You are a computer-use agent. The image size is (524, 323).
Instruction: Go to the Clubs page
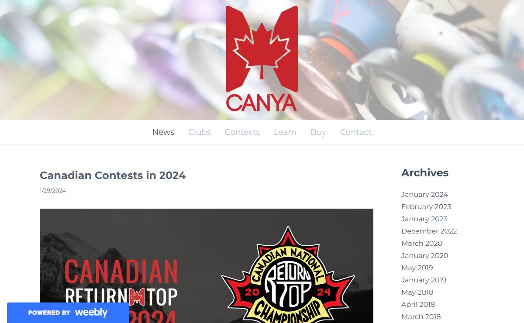tap(200, 132)
